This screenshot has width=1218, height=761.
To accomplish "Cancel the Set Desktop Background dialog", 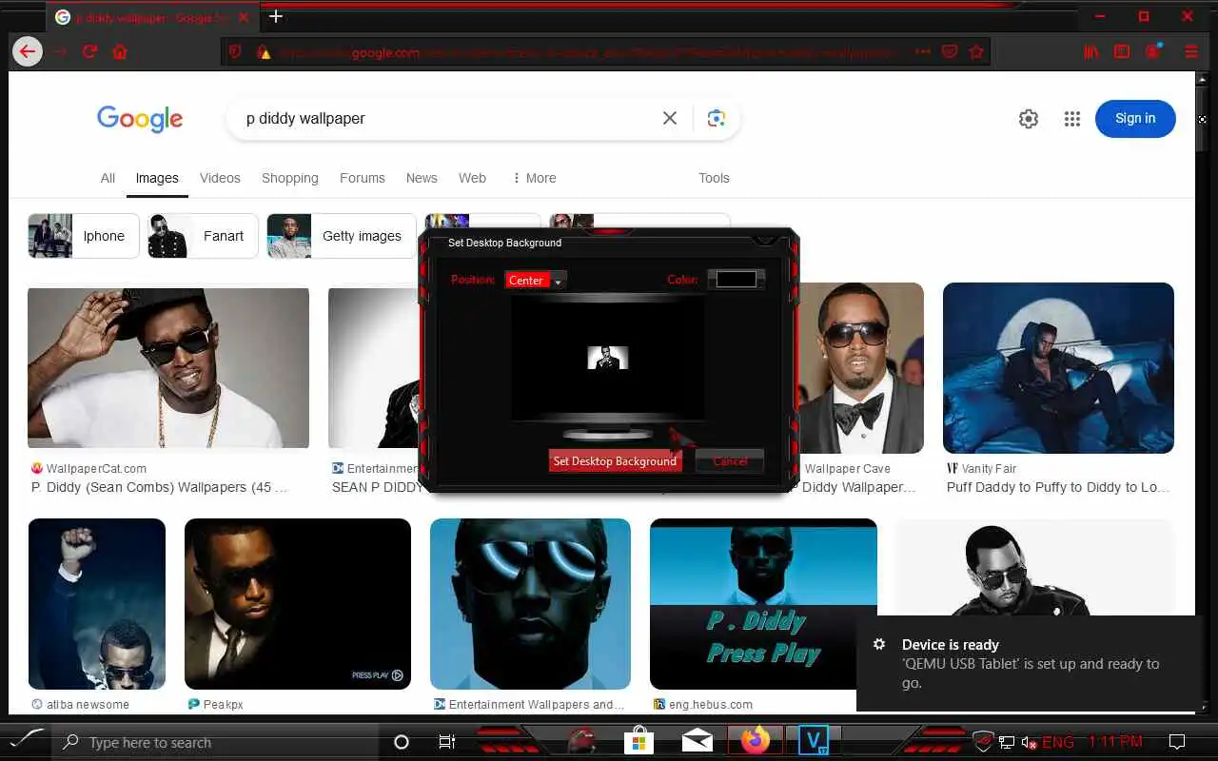I will [x=730, y=461].
